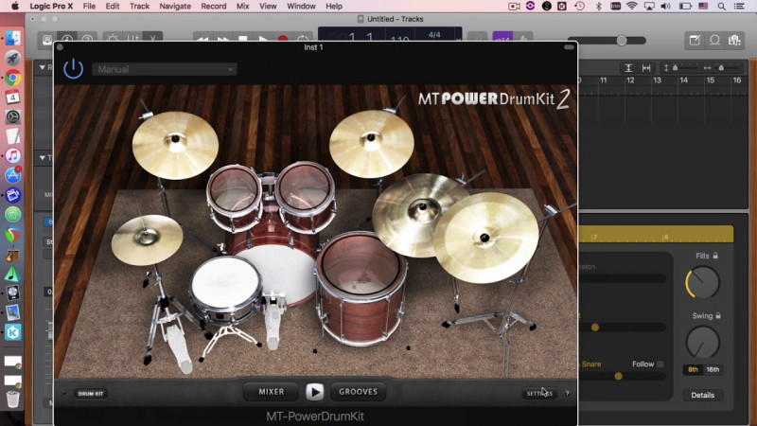
Task: Open the Mix menu
Action: click(242, 6)
